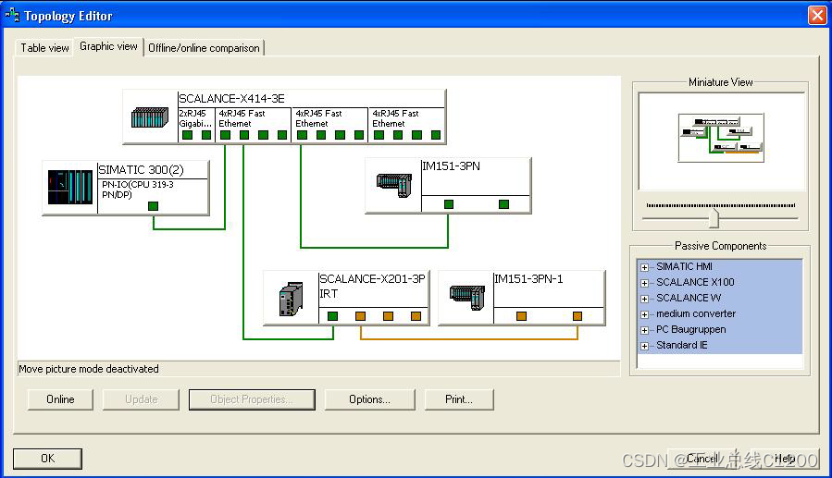Image resolution: width=832 pixels, height=478 pixels.
Task: Expand the PC Baugruppen tree node
Action: [644, 330]
